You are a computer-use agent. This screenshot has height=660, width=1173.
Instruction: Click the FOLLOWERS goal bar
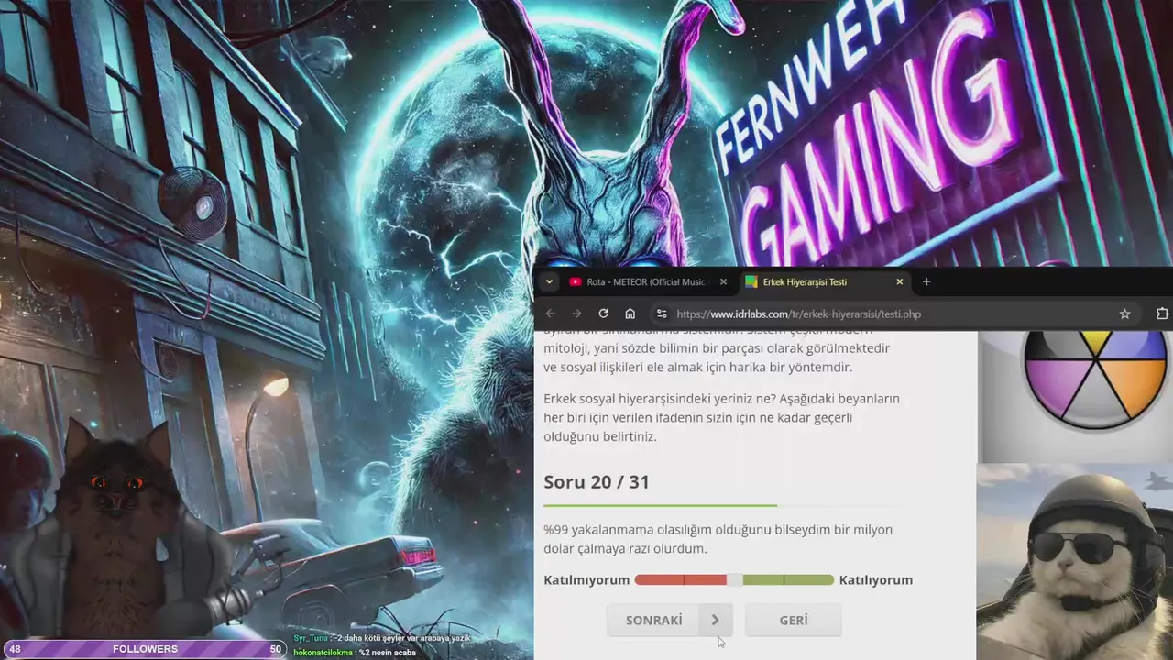point(145,649)
